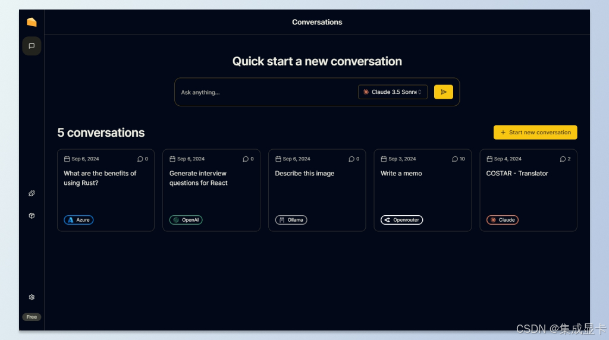Click the 2 messages icon on COSTAR card
609x340 pixels.
click(x=563, y=159)
